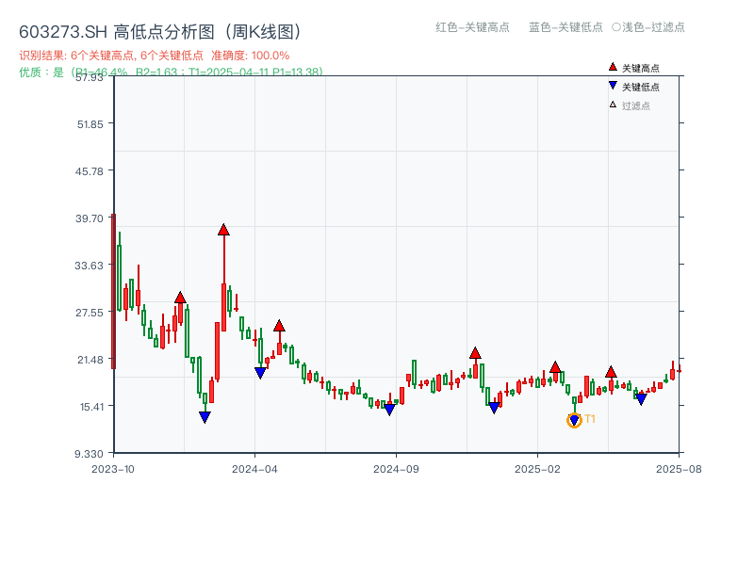Select the blue 关键低点 legend triangle icon
Viewport: 754px width, 565px height.
[613, 85]
